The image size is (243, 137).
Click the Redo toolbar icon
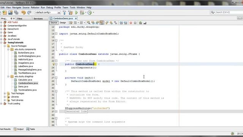coord(29,13)
